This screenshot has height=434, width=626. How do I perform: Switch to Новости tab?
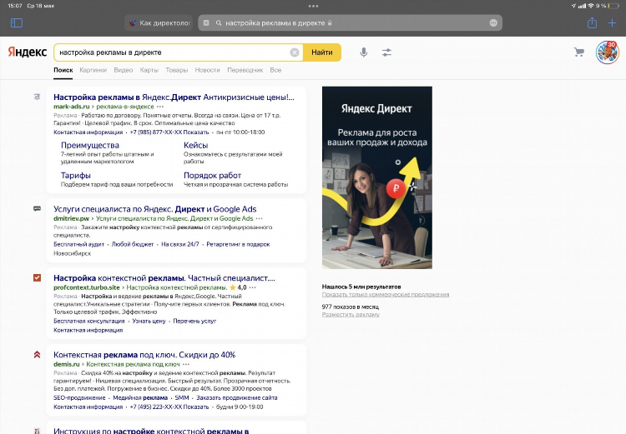pos(207,70)
